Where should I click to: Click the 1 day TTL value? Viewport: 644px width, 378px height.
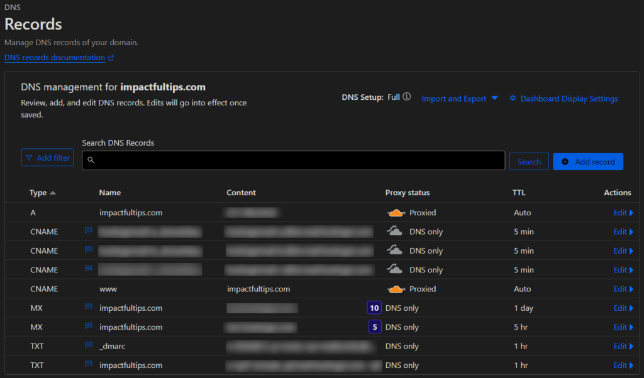(523, 308)
